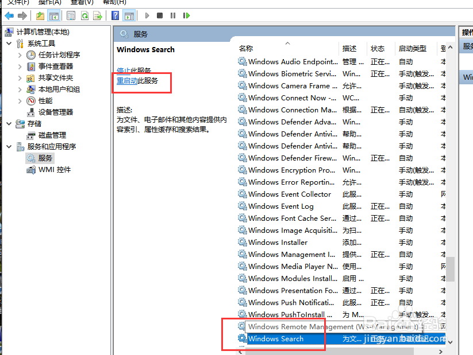Viewport: 473px width, 355px height.
Task: Open the View (查看) menu
Action: 82,2
